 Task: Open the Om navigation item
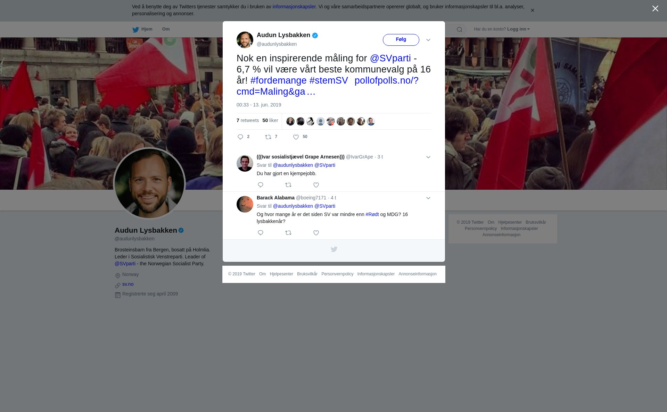click(x=166, y=29)
